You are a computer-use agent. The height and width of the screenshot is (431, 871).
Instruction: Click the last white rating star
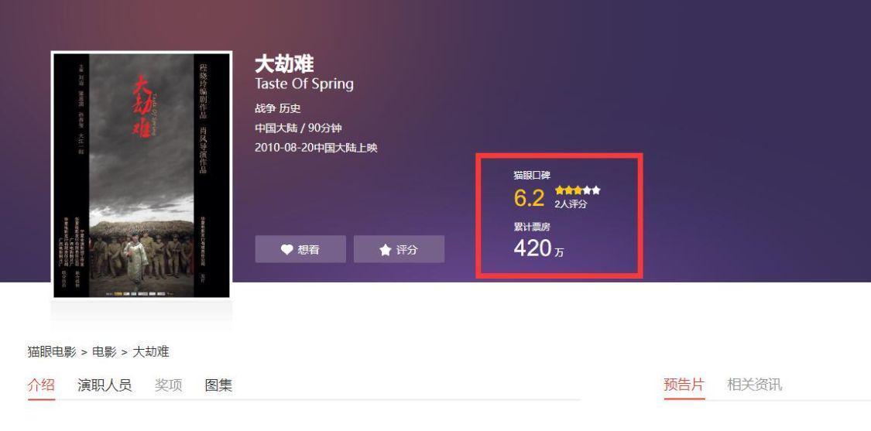coord(596,190)
